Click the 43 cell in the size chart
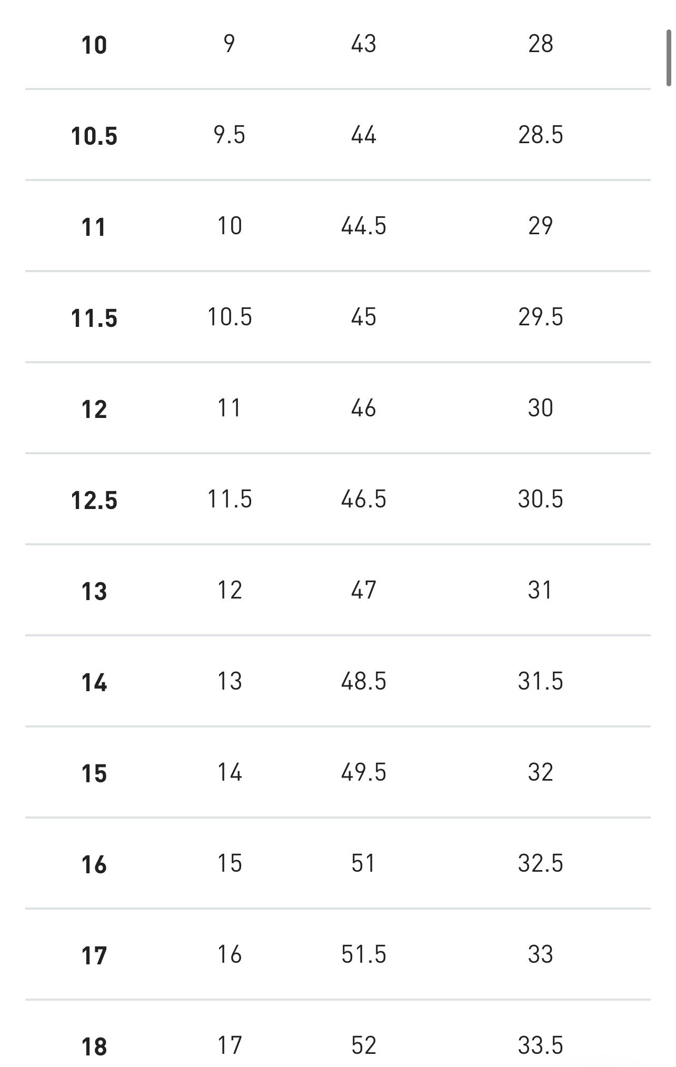 [x=364, y=44]
